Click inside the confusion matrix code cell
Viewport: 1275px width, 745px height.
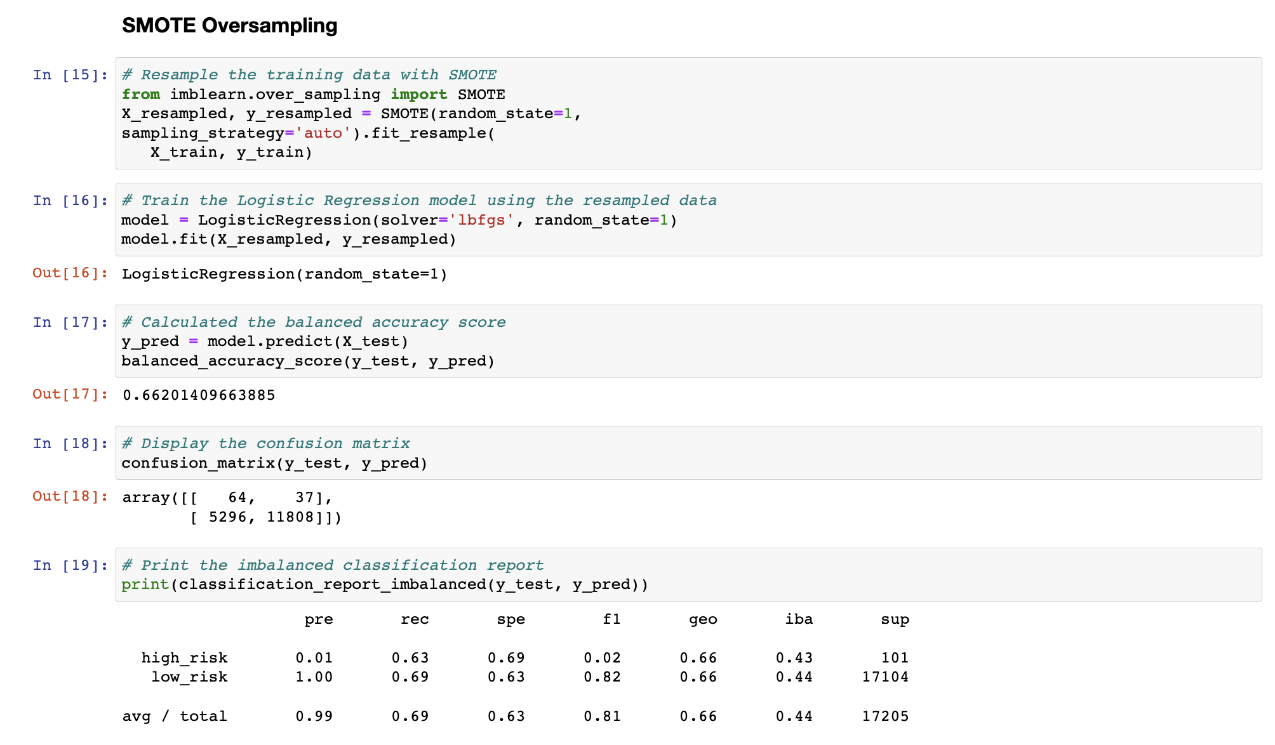[274, 463]
